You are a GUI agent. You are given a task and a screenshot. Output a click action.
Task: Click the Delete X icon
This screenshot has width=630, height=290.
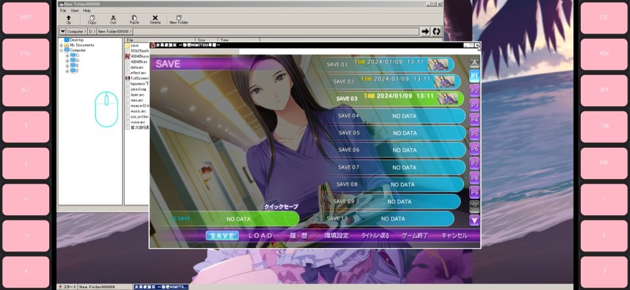click(155, 20)
